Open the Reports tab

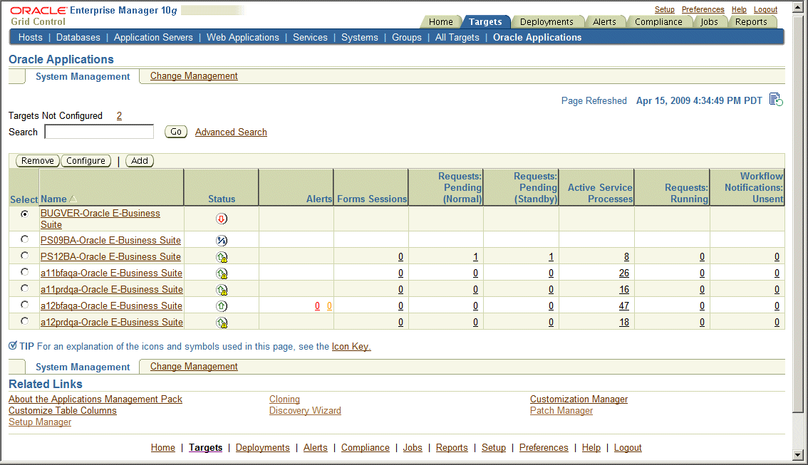tap(751, 21)
